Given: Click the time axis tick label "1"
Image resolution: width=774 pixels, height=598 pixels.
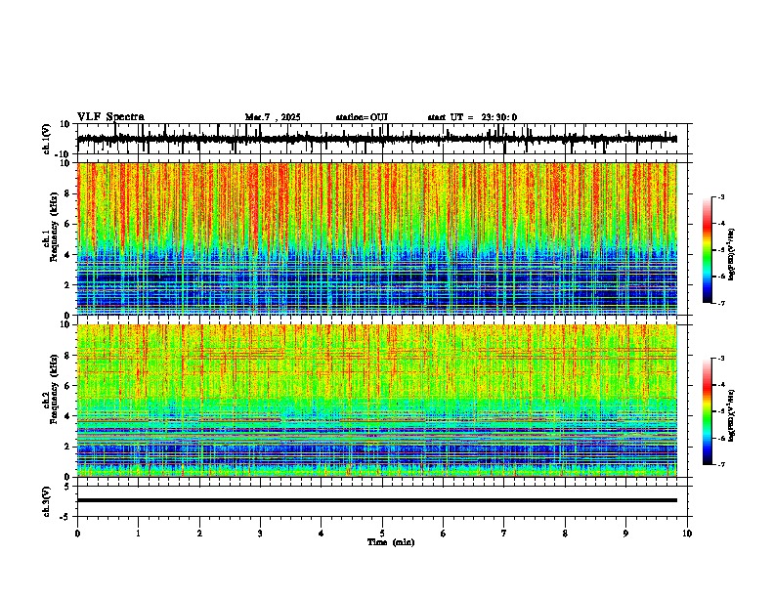Looking at the screenshot, I should (138, 534).
